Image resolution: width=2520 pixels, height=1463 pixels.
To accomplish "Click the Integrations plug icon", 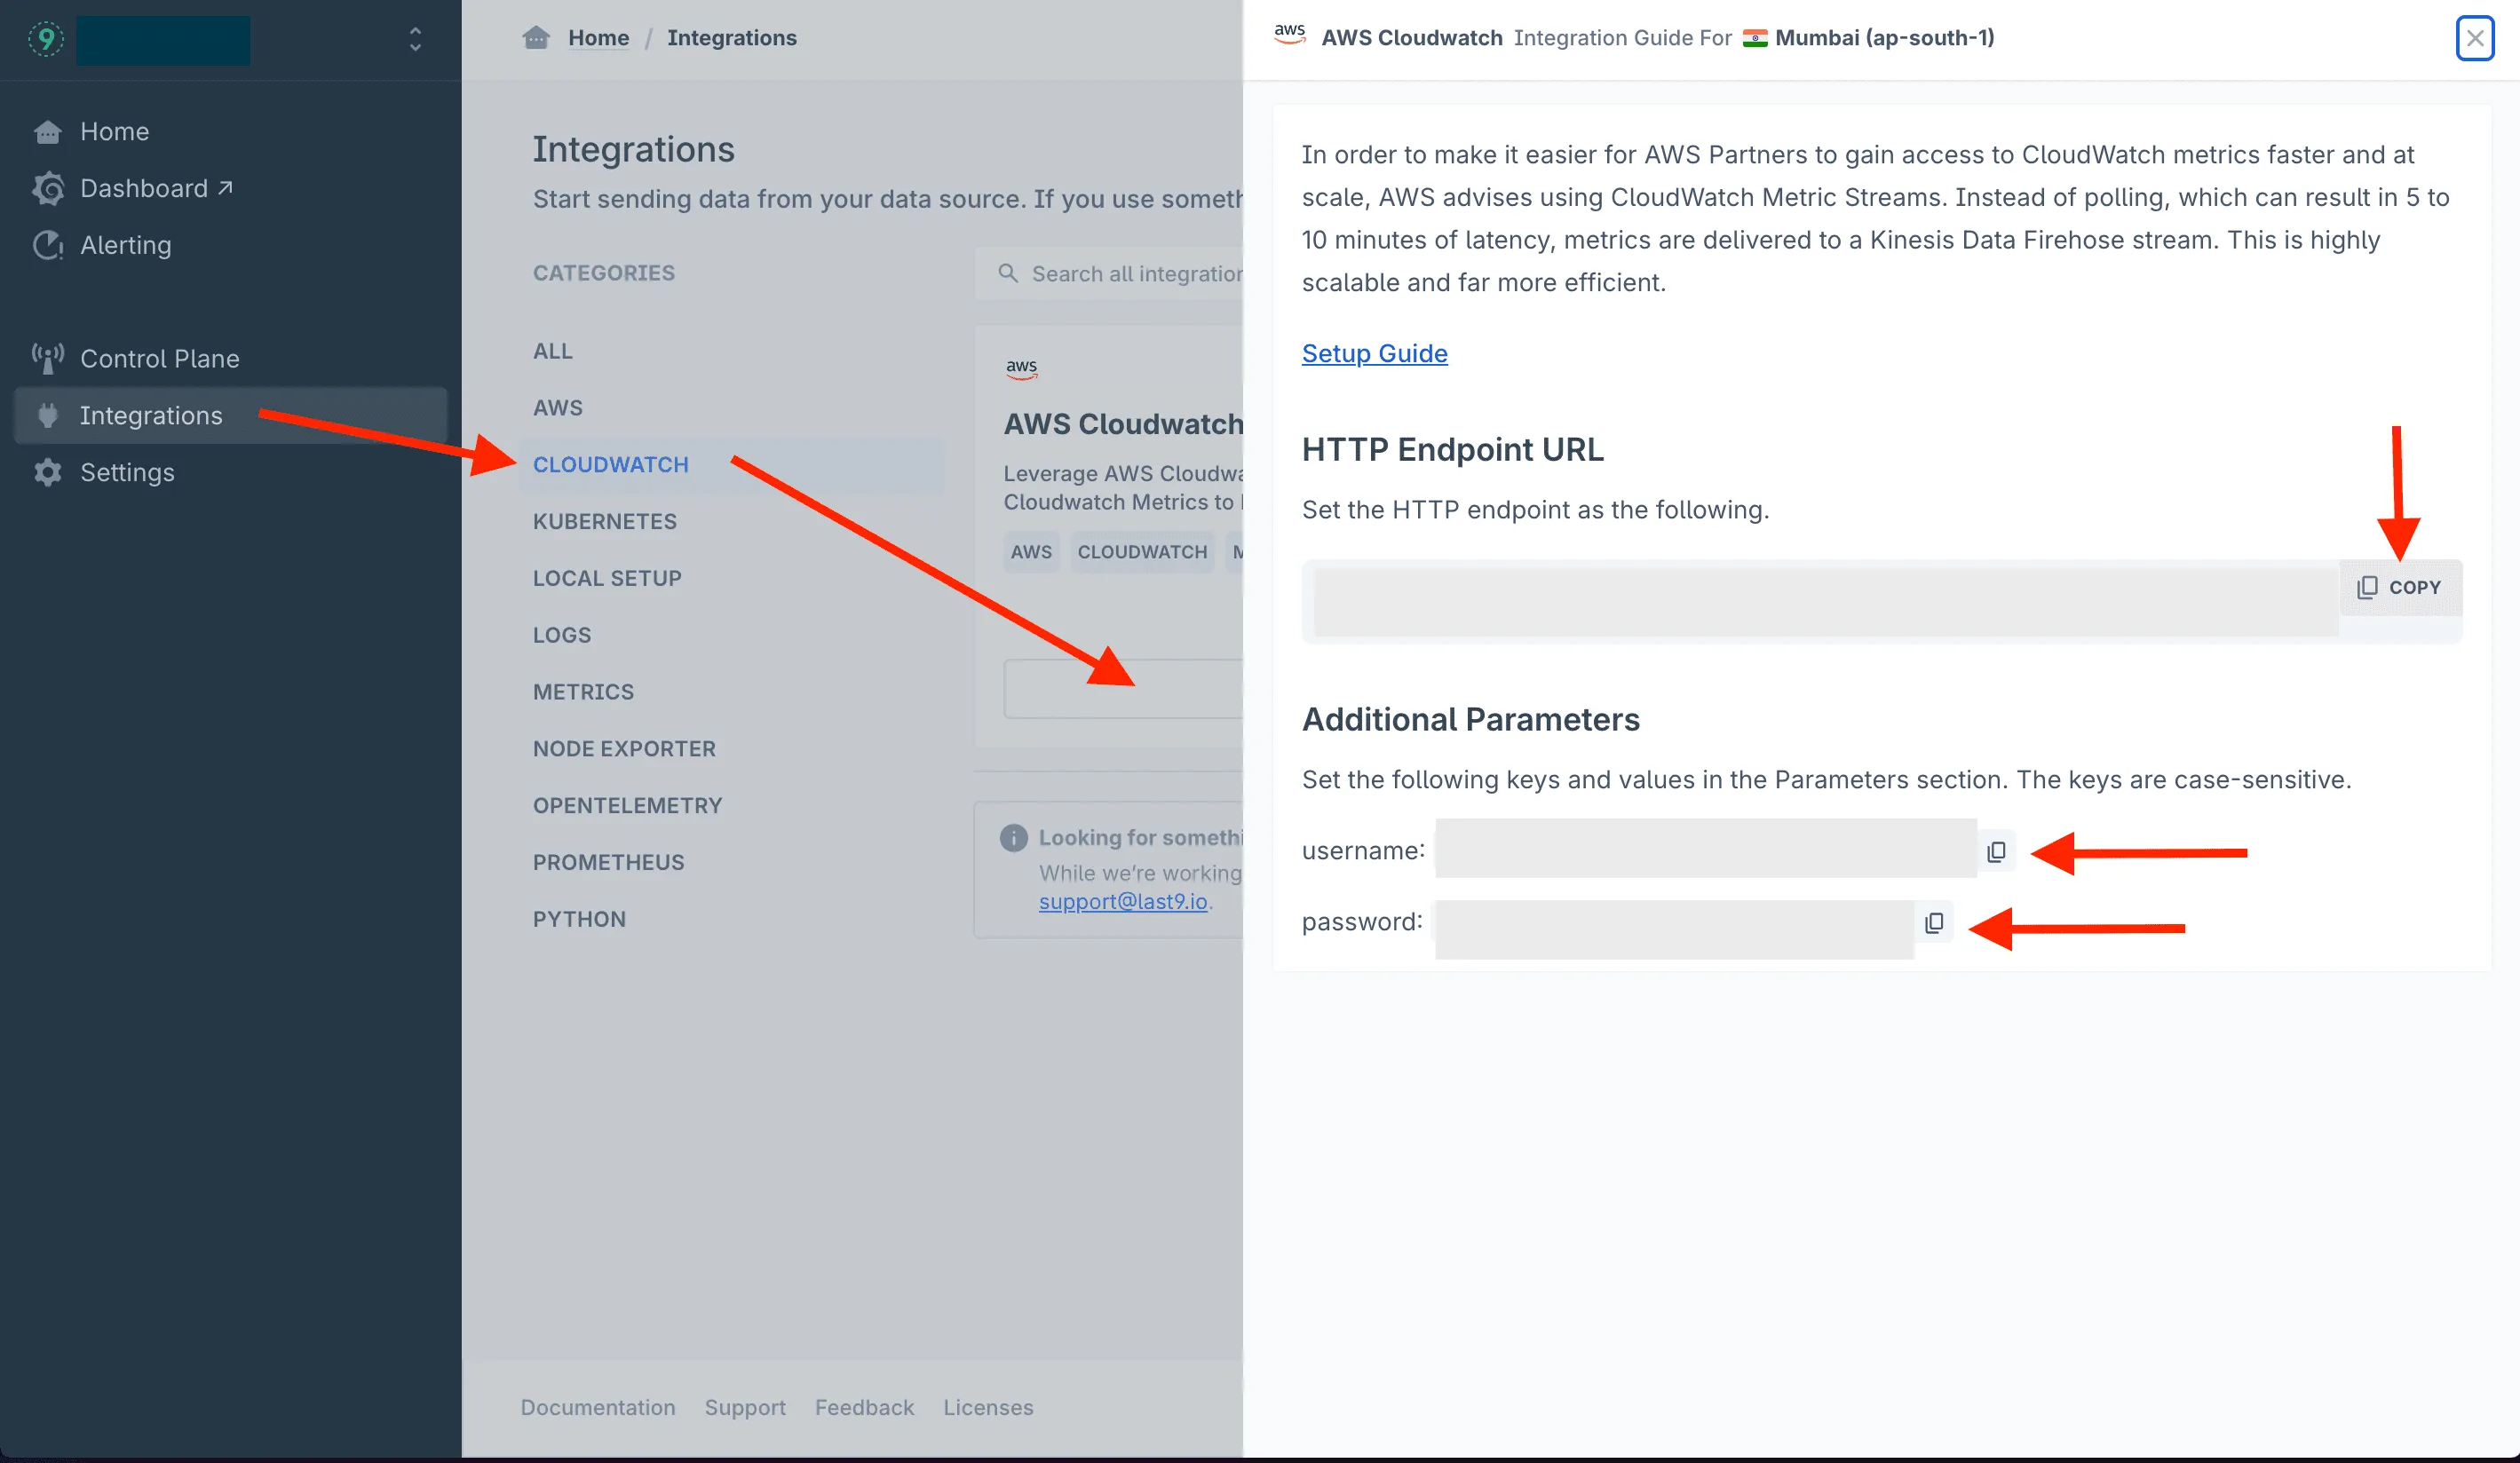I will [x=48, y=415].
